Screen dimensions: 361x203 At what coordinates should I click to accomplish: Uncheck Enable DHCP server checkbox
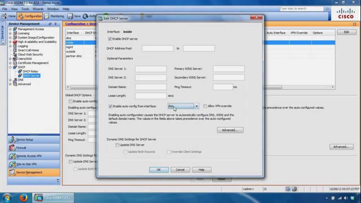(x=110, y=39)
